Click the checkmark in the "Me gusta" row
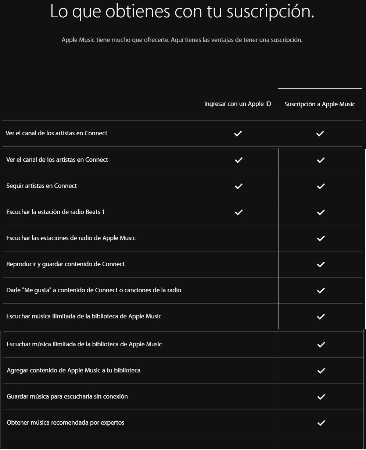Image resolution: width=366 pixels, height=450 pixels. click(x=321, y=290)
